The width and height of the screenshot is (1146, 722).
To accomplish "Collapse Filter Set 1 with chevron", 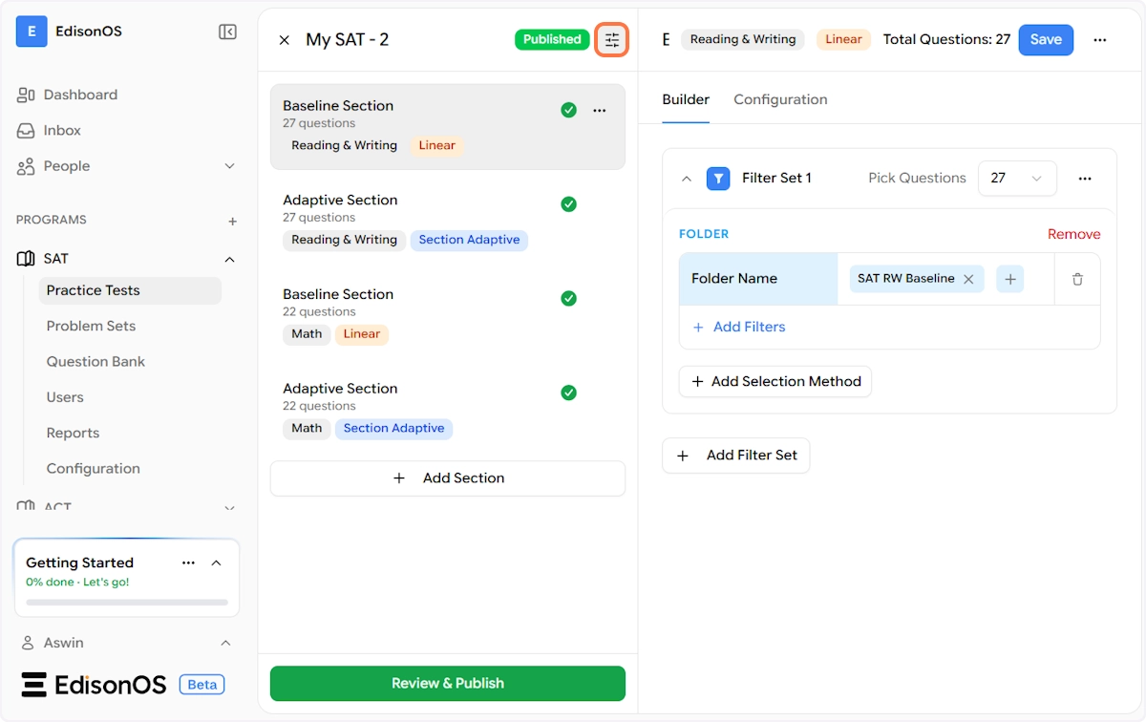I will (x=686, y=179).
